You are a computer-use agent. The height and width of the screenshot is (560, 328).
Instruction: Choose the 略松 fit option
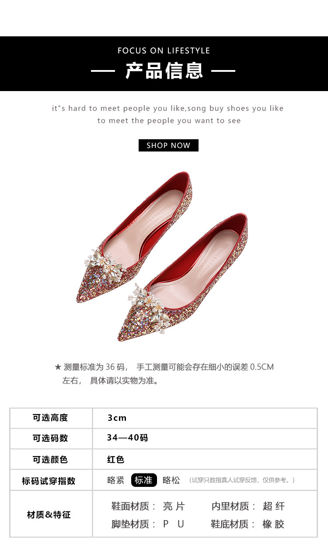tap(171, 480)
